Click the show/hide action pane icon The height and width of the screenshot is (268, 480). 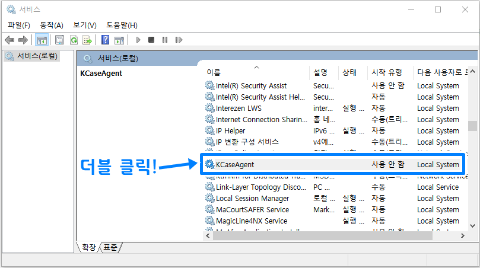click(119, 40)
